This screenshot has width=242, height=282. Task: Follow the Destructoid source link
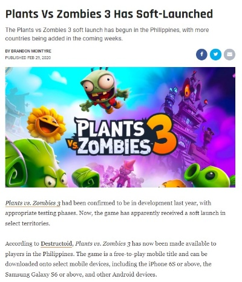[x=56, y=244]
